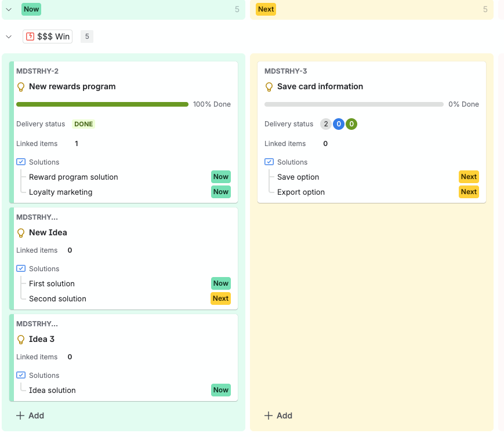Image resolution: width=504 pixels, height=437 pixels.
Task: Click the $$$ Win count badge 5
Action: click(87, 37)
